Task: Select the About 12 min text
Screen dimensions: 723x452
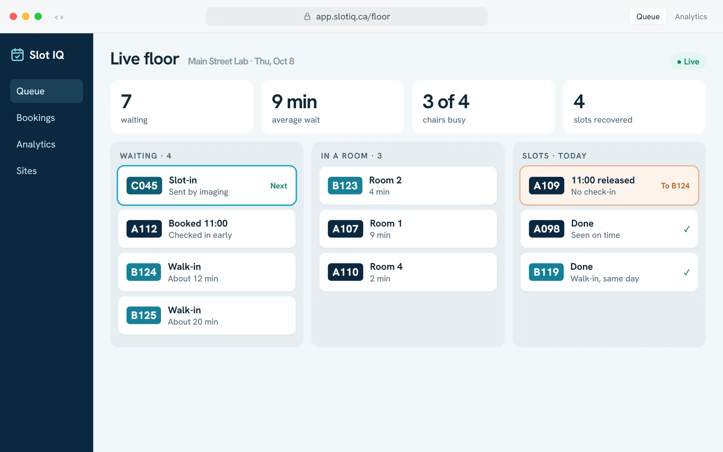Action: (x=193, y=278)
